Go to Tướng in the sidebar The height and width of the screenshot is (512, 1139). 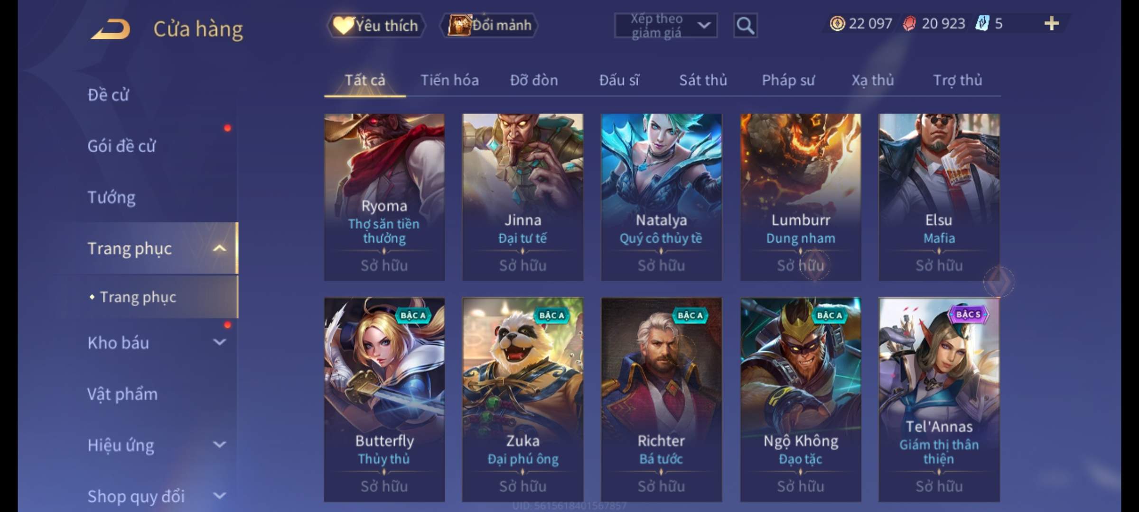click(112, 197)
